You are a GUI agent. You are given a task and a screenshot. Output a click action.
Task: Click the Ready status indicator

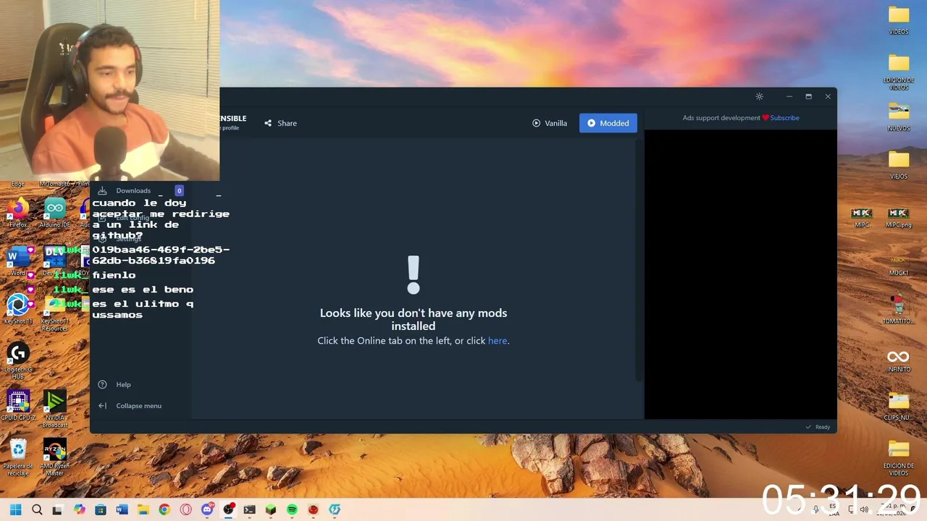[x=818, y=427]
